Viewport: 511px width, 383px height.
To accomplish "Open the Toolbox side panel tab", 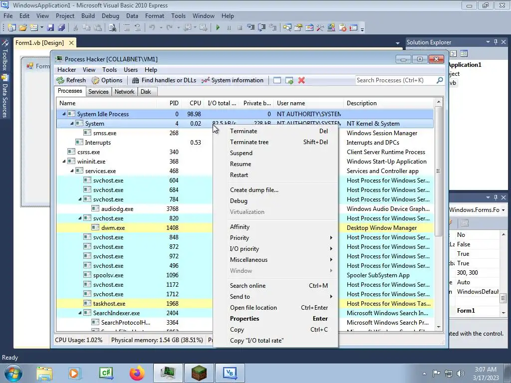I will click(4, 55).
